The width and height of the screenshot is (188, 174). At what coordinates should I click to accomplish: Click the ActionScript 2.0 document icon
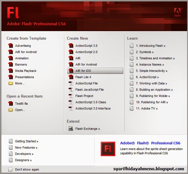[x=71, y=52]
